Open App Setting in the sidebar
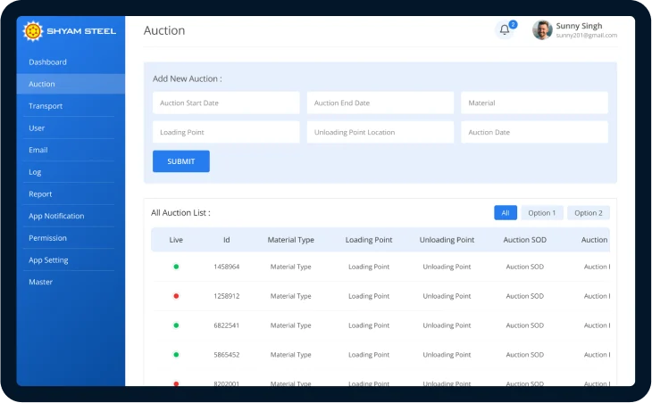 (71, 259)
